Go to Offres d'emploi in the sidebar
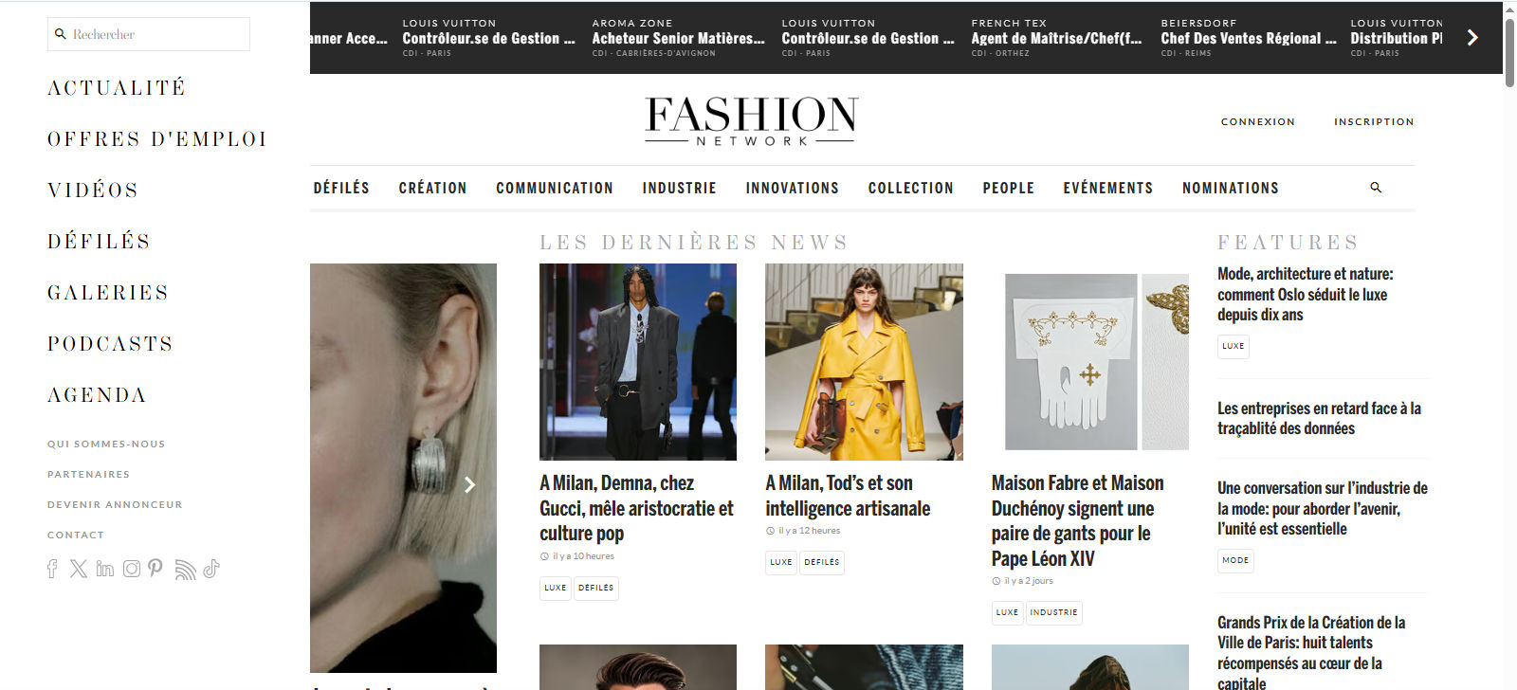This screenshot has height=690, width=1517. (x=157, y=139)
